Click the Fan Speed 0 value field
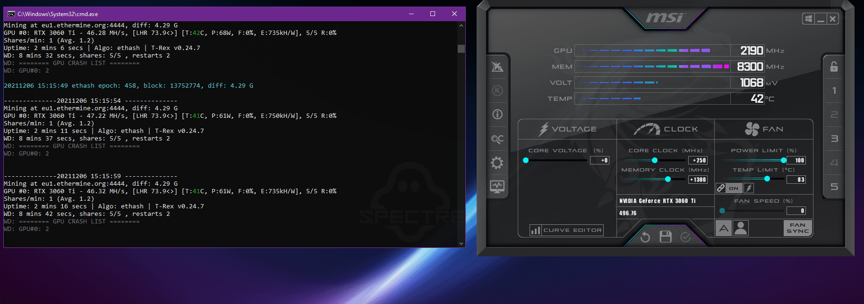 pyautogui.click(x=796, y=211)
